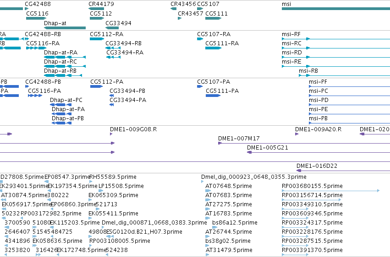This screenshot has width=390, height=257.
Task: Click transcript CG33494-RB
Action: tap(113, 48)
